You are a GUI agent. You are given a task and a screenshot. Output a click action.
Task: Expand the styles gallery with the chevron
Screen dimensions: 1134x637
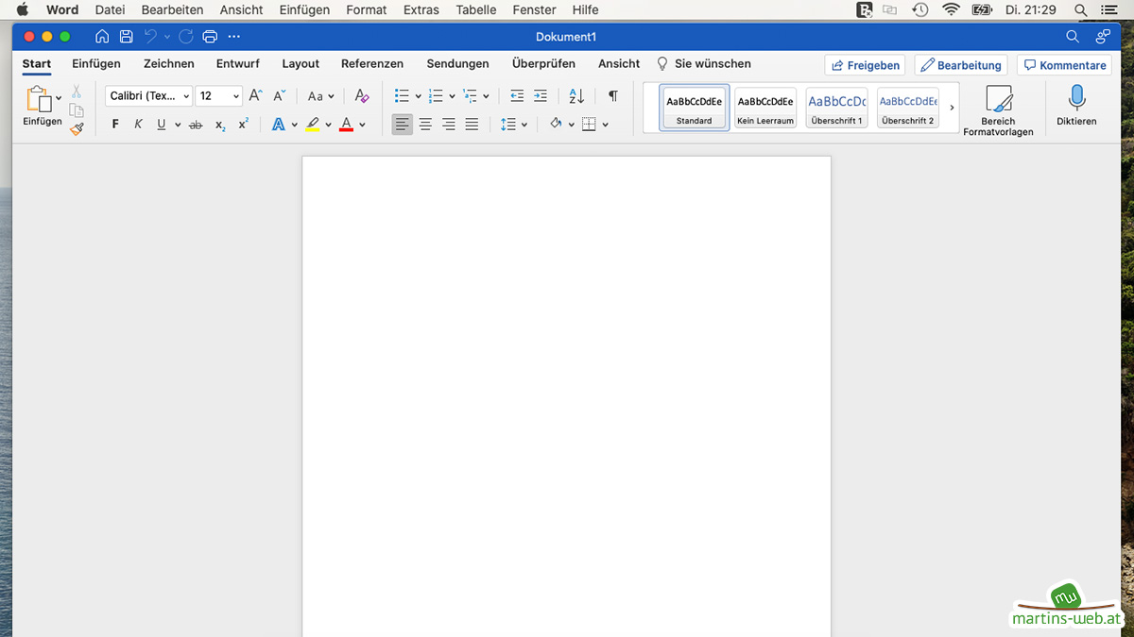click(952, 109)
